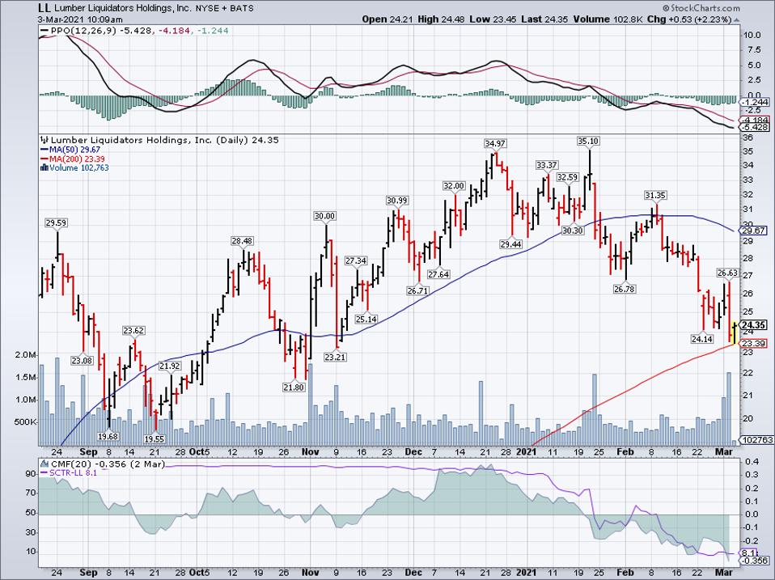Click the 32.59 high price label

[x=567, y=177]
